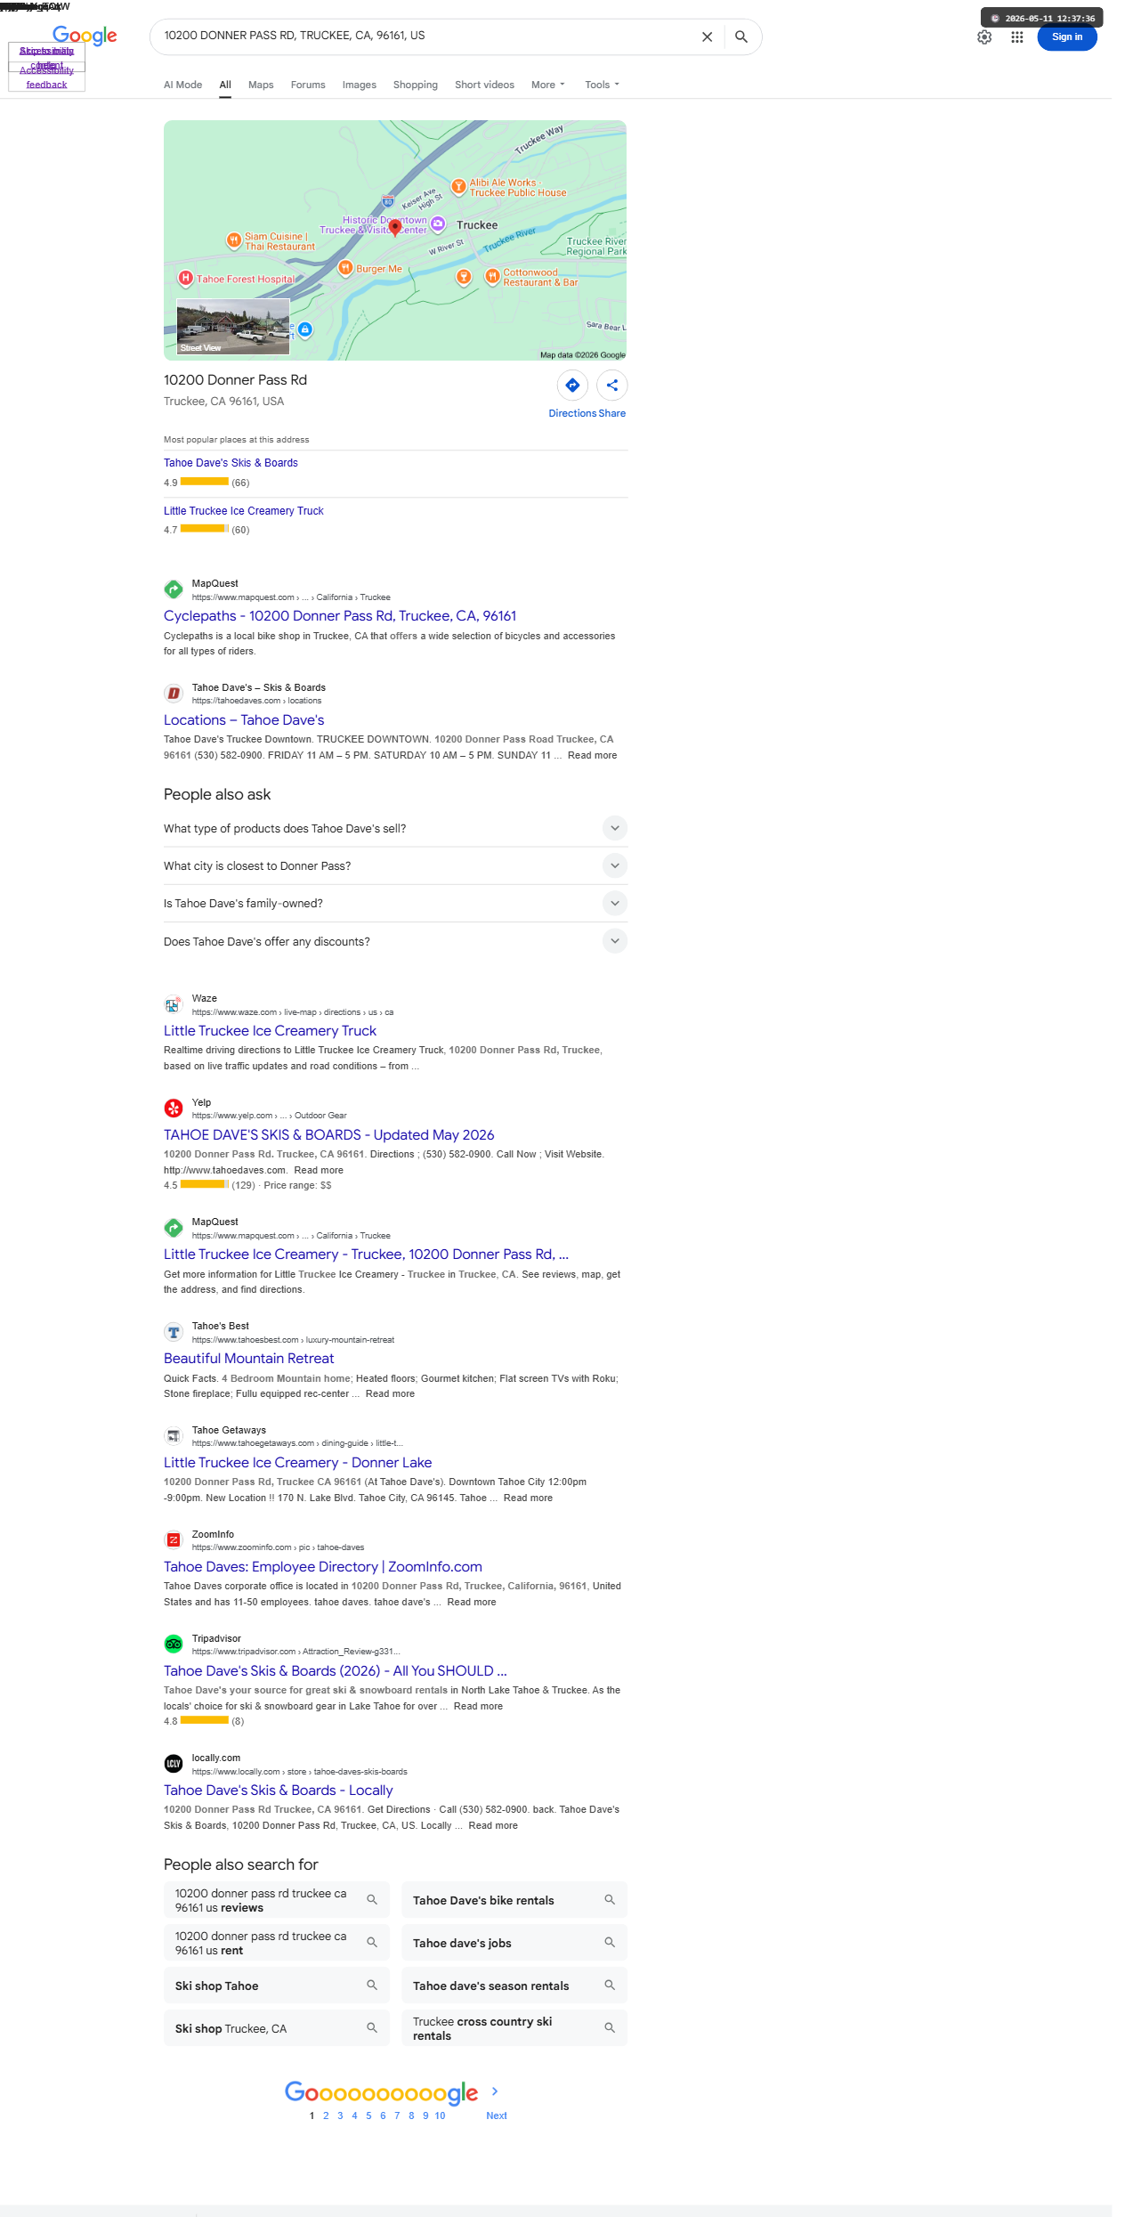Click the Google logo
The image size is (1125, 2217).
pos(85,36)
